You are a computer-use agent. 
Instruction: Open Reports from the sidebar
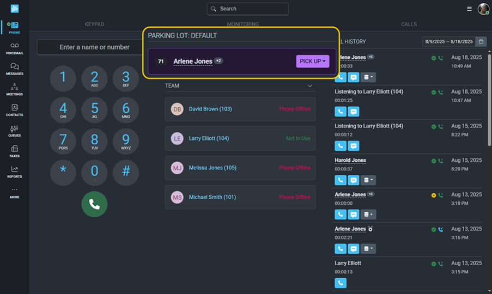pos(14,172)
